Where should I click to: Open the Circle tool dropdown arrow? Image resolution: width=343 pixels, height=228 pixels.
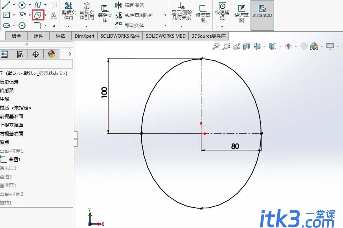coord(30,5)
